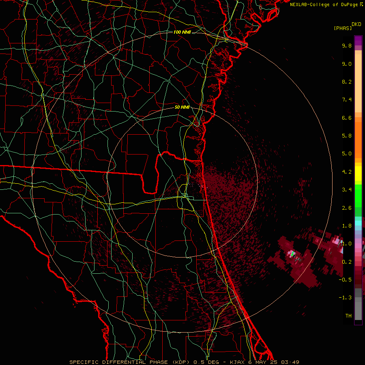Screen dimensions: 365x365
Task: Click the 03:49 timestamp in the caption
Action: click(x=290, y=362)
